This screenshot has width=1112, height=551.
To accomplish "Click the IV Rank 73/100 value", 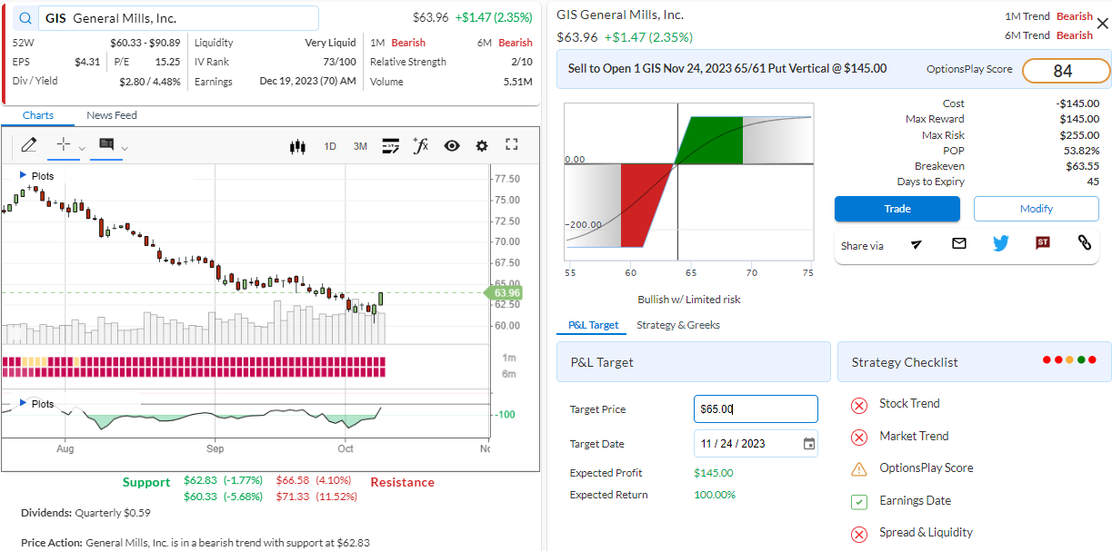I will 339,62.
